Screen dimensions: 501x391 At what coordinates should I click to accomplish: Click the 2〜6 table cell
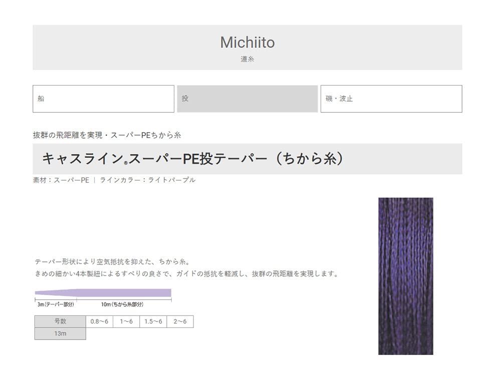[180, 321]
